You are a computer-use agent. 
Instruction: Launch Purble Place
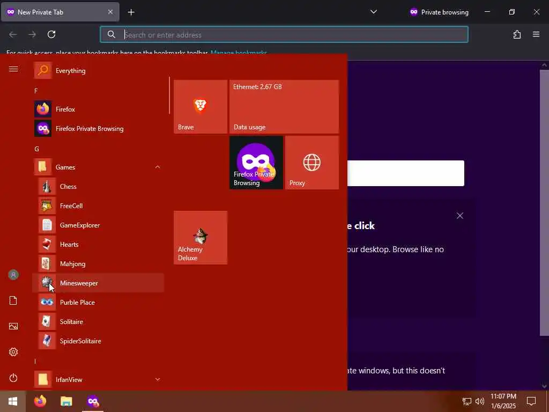point(98,302)
